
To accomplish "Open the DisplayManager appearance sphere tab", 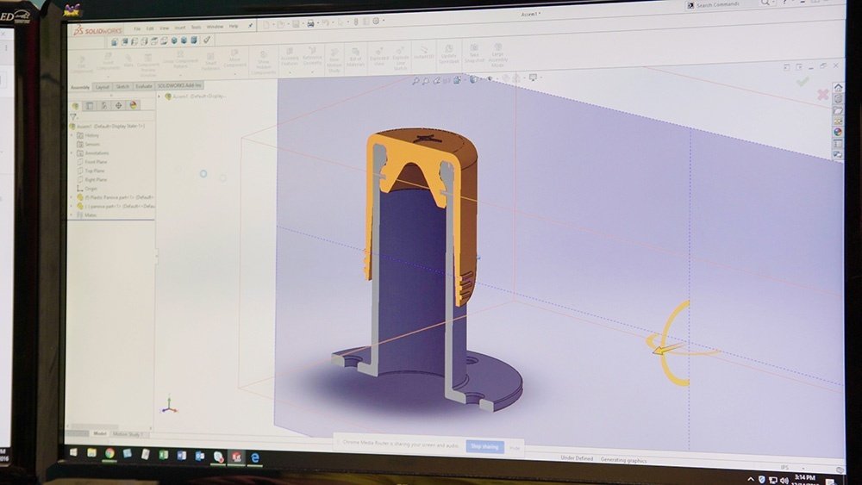I will click(x=133, y=105).
